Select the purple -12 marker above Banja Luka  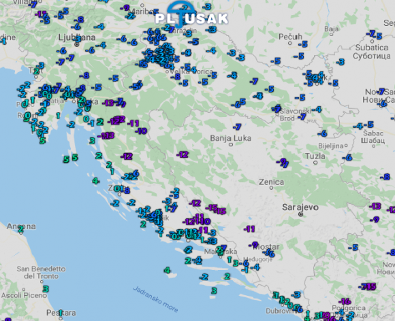point(183,154)
